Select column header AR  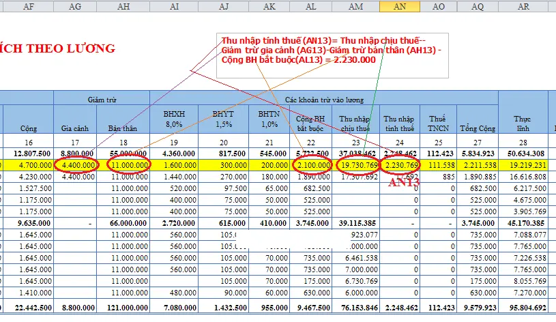(x=523, y=6)
